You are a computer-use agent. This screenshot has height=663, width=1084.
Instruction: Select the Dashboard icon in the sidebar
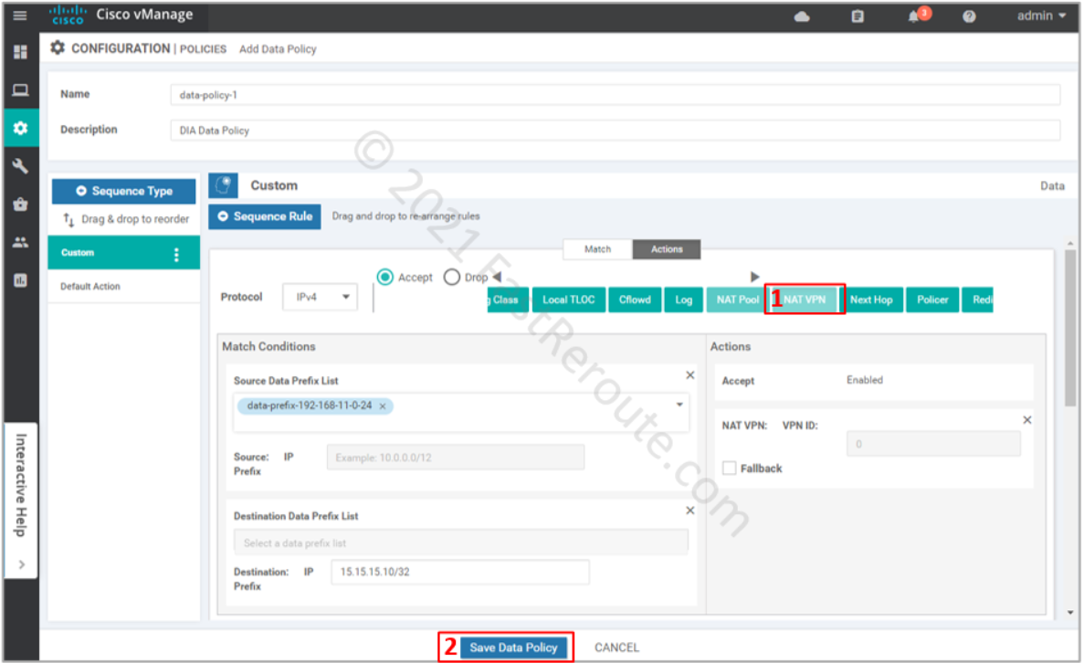click(x=18, y=52)
